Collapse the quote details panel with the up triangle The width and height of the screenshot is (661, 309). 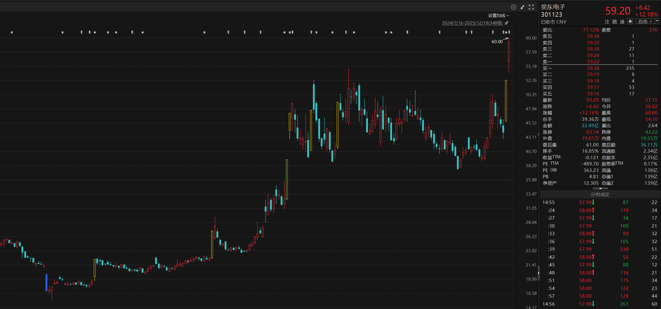tap(600, 188)
